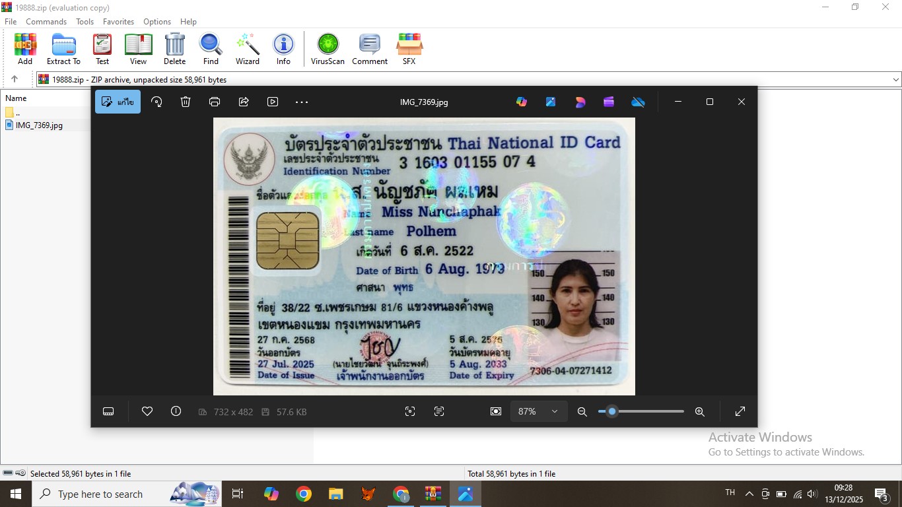902x507 pixels.
Task: Toggle the filmstrip view
Action: point(109,411)
